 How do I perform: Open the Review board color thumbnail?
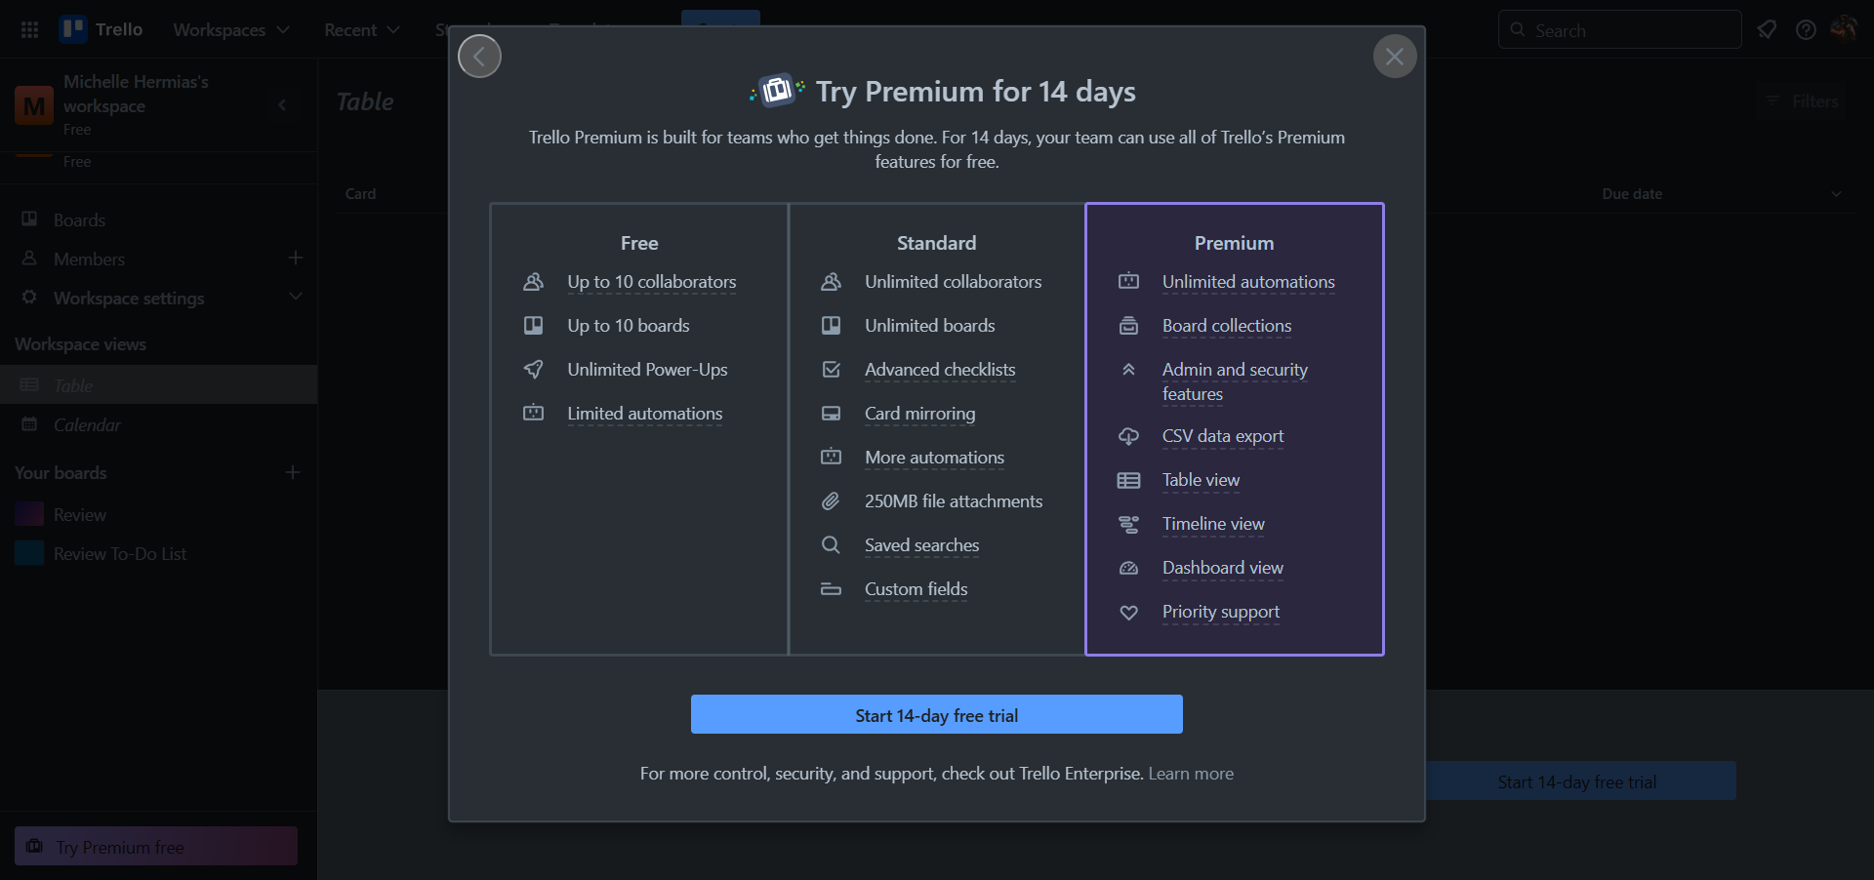click(x=29, y=514)
